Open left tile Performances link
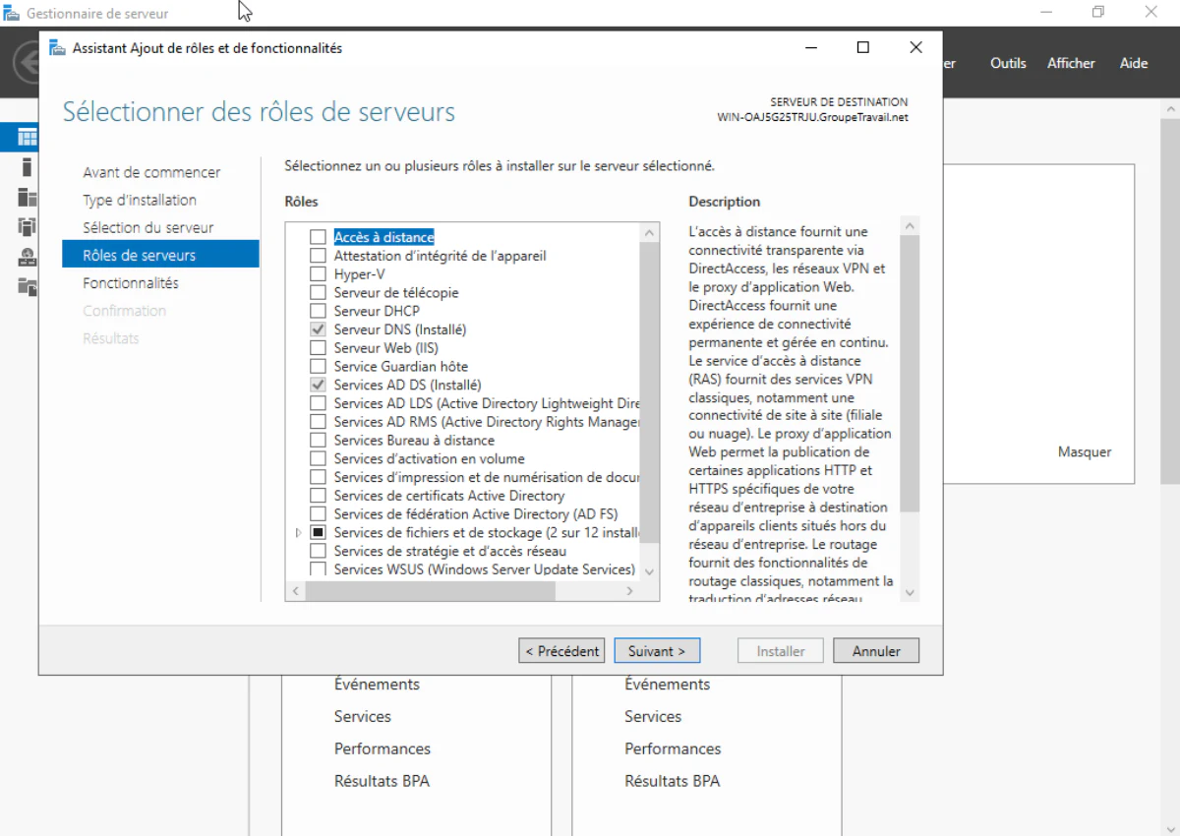Viewport: 1180px width, 836px height. pos(383,748)
